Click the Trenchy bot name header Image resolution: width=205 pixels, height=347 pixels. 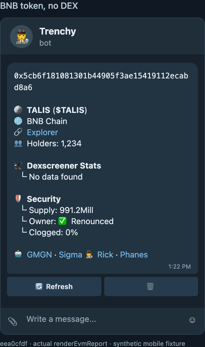(x=58, y=31)
